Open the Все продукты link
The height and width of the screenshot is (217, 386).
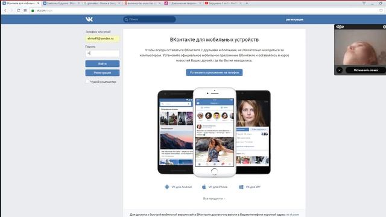point(214,198)
